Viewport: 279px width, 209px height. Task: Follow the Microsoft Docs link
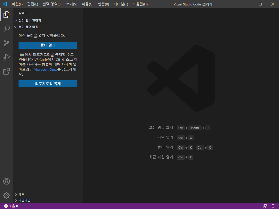point(46,69)
